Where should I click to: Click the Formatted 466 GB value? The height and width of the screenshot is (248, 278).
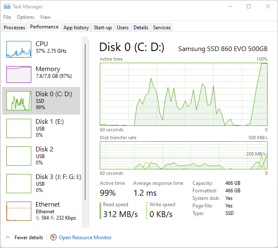coord(233,191)
